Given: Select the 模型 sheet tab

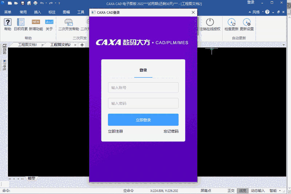Looking at the screenshot, I should pyautogui.click(x=32, y=178).
